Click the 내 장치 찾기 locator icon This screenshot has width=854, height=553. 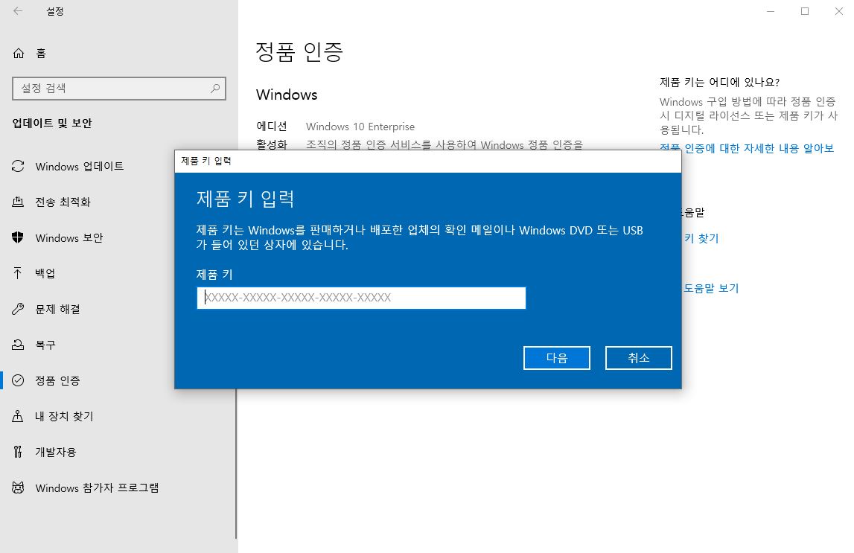click(18, 416)
